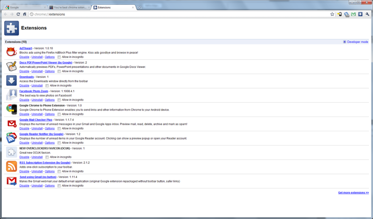Viewport: 373px width, 219px height.
Task: Allow Facebook Photo Zoom in incognito
Action: (x=59, y=100)
